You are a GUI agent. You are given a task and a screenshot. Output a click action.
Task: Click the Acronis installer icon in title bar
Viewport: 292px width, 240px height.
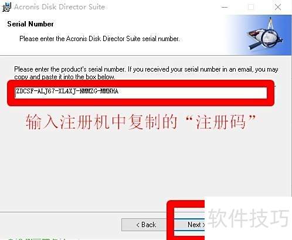pos(6,7)
